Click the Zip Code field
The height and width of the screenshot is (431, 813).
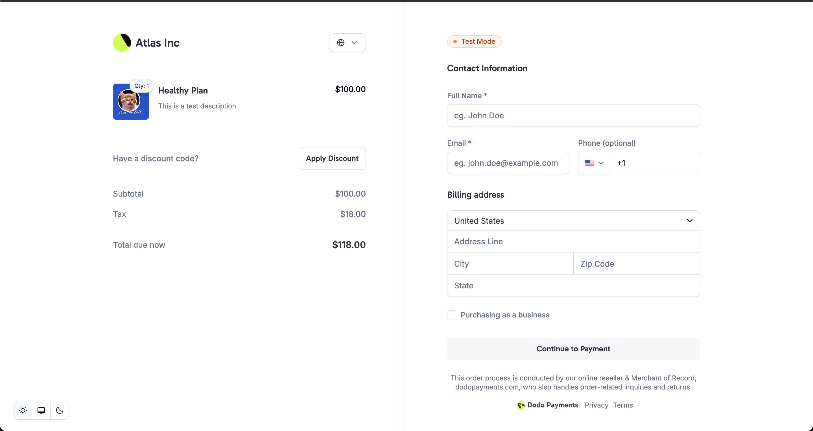(636, 264)
